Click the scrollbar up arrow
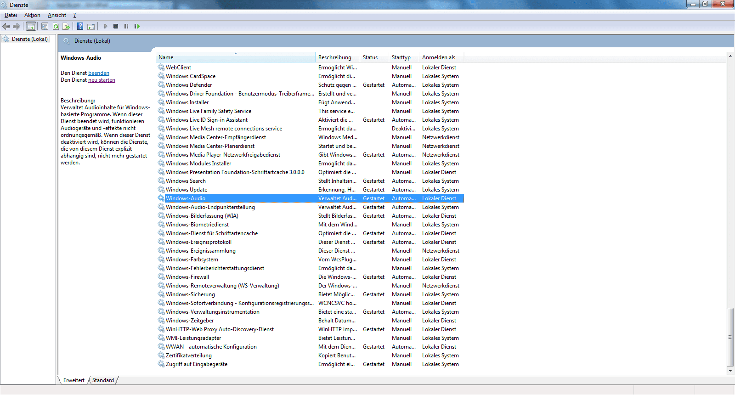 coord(730,56)
